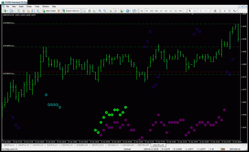
Task: Expand the Periods dropdown arrow
Action: [x=130, y=11]
